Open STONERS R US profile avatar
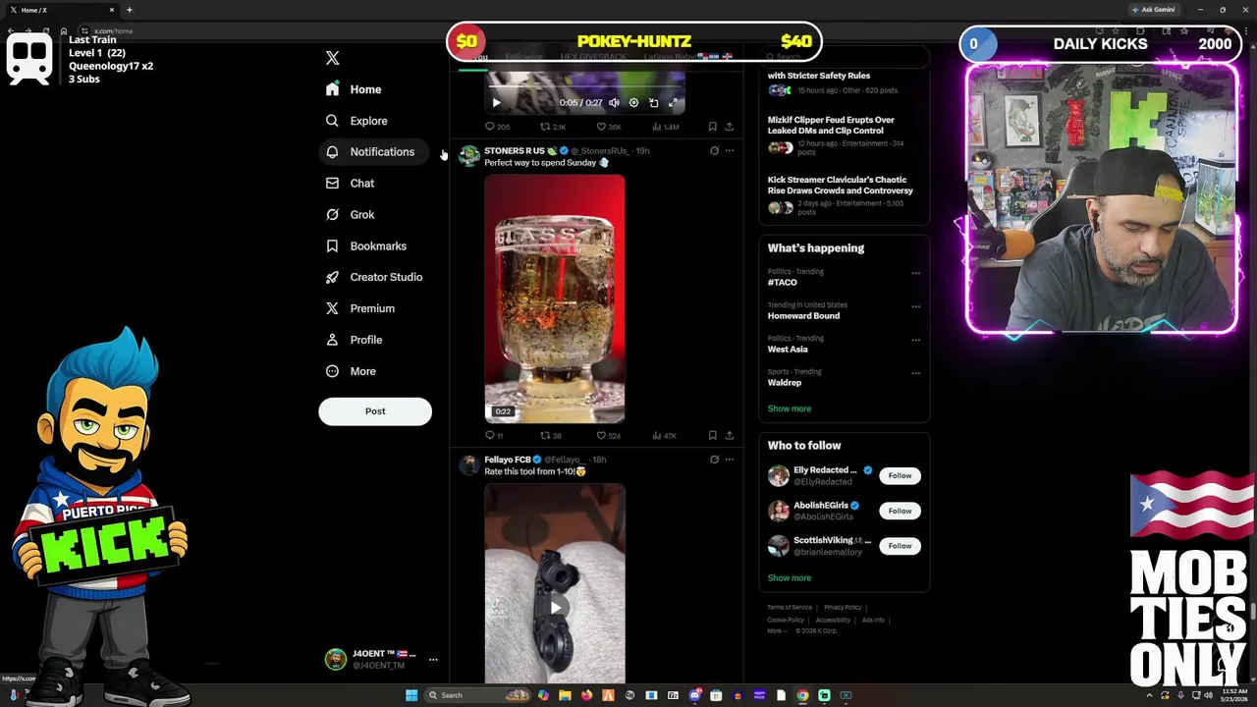The height and width of the screenshot is (707, 1257). point(469,156)
